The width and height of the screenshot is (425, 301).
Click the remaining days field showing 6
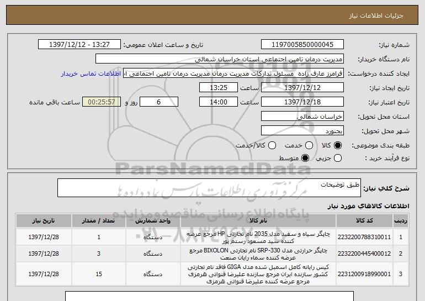pos(159,102)
